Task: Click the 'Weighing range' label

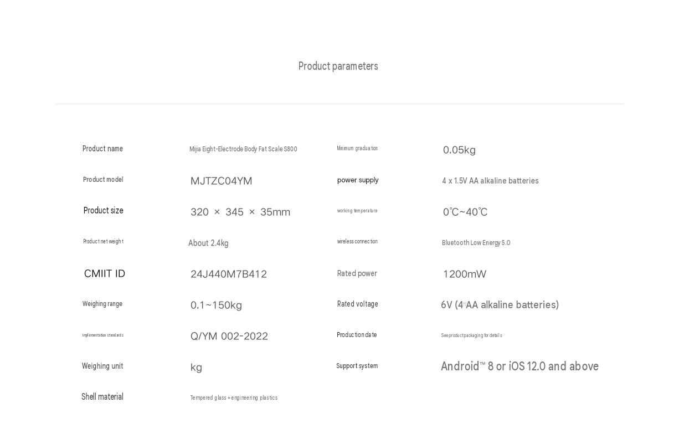Action: tap(102, 304)
